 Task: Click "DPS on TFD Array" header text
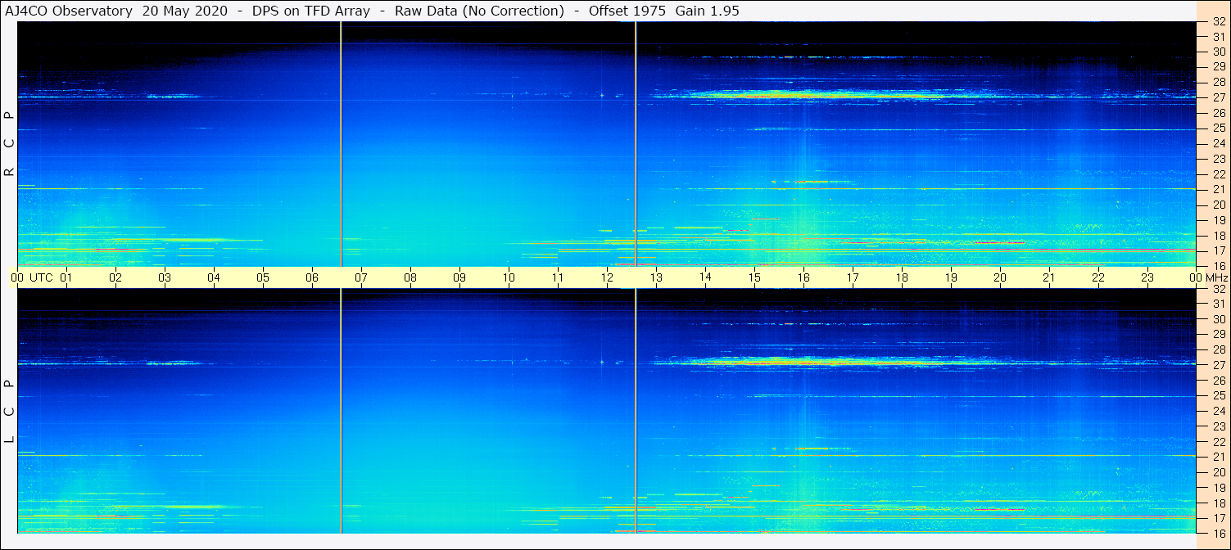pyautogui.click(x=311, y=11)
